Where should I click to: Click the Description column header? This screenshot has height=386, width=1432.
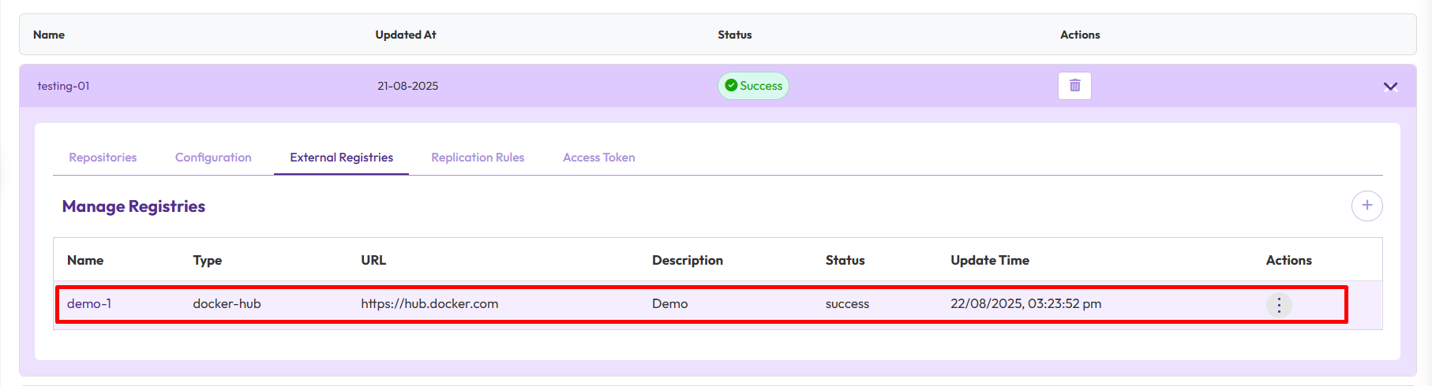pos(687,260)
